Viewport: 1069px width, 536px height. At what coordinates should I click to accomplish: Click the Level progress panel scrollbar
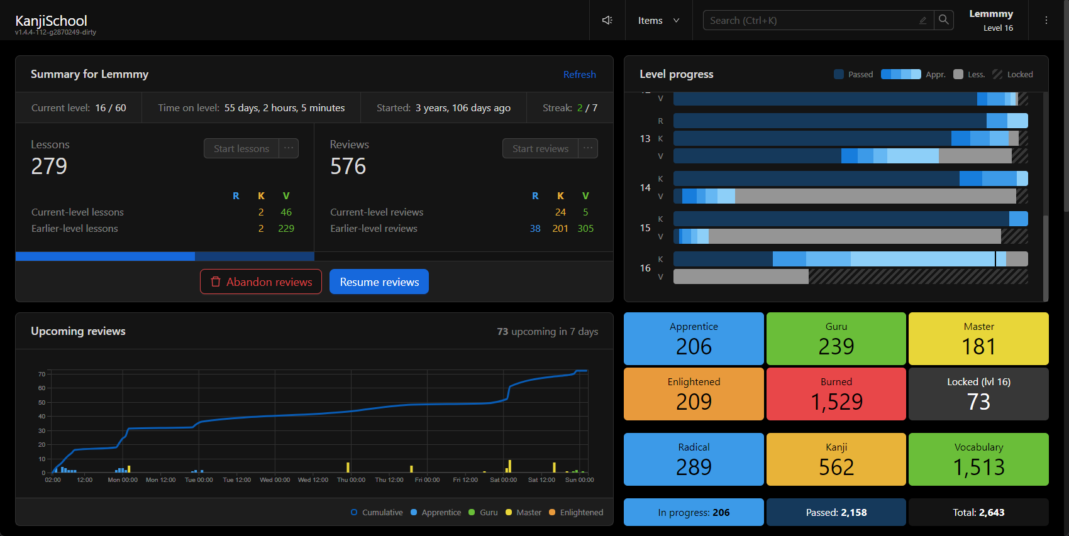point(1046,258)
